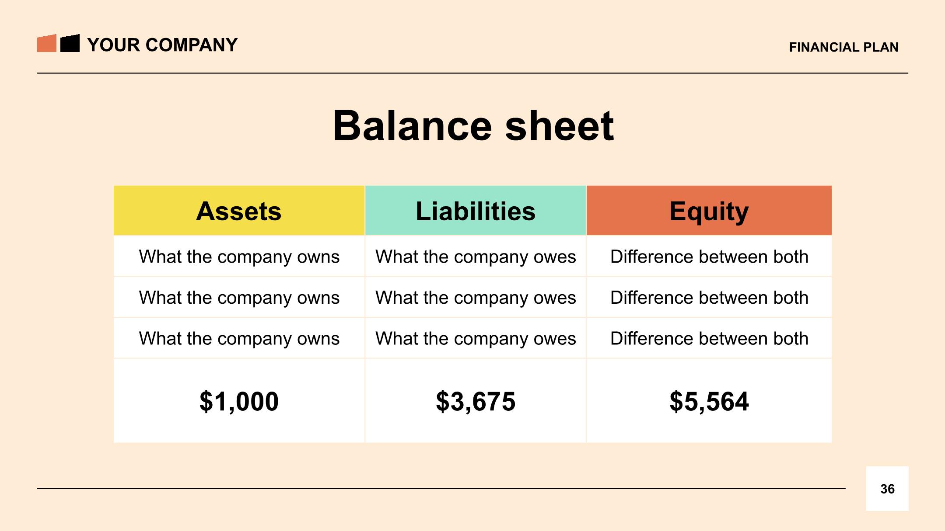
Task: Click the first 'What the company owes' cell
Action: point(476,257)
